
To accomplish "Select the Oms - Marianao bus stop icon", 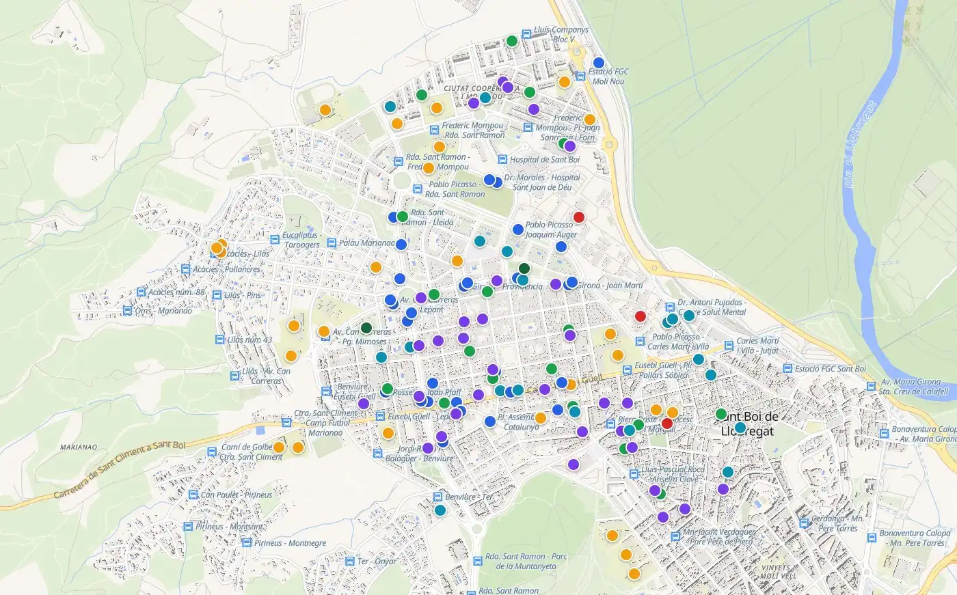I will click(x=127, y=310).
